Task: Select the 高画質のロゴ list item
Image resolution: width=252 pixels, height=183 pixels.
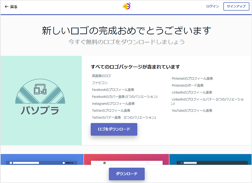Action: click(101, 76)
